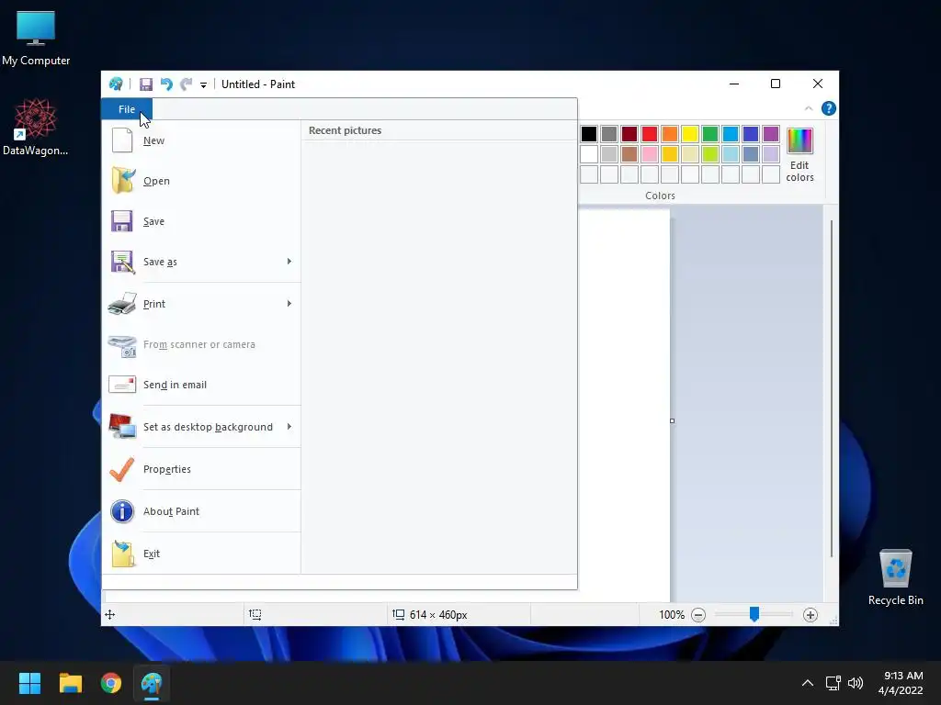The image size is (941, 705).
Task: Click the blue info About Paint icon
Action: (122, 511)
